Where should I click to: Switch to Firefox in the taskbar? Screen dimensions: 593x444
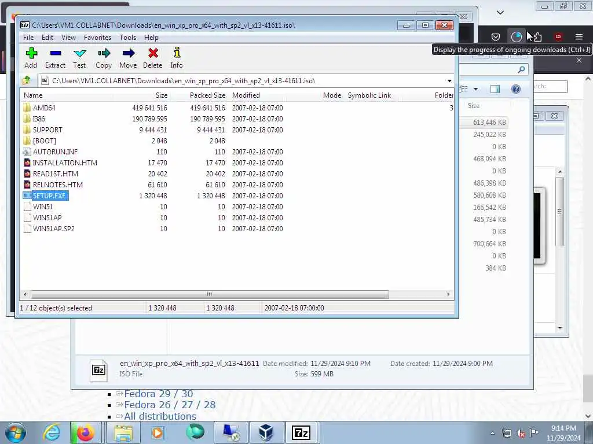click(x=86, y=432)
